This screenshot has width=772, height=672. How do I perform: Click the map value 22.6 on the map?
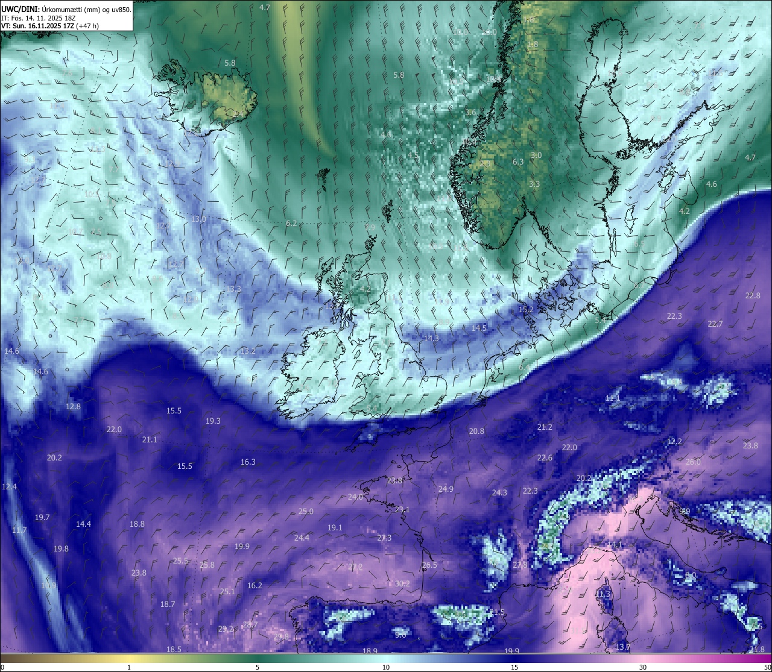545,457
